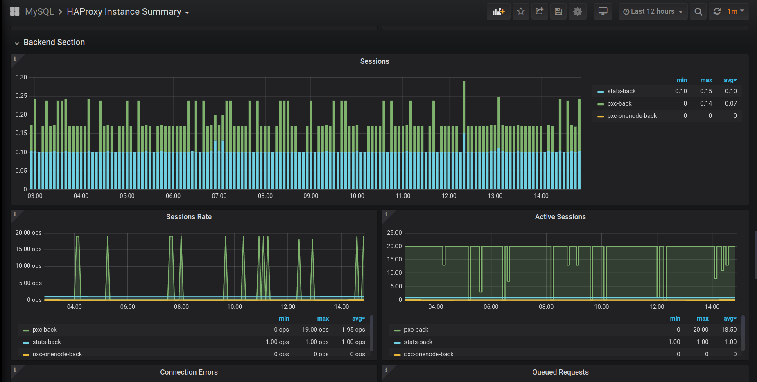Screen dimensions: 757x382
Task: Open the Sessions panel title menu
Action: coord(374,61)
